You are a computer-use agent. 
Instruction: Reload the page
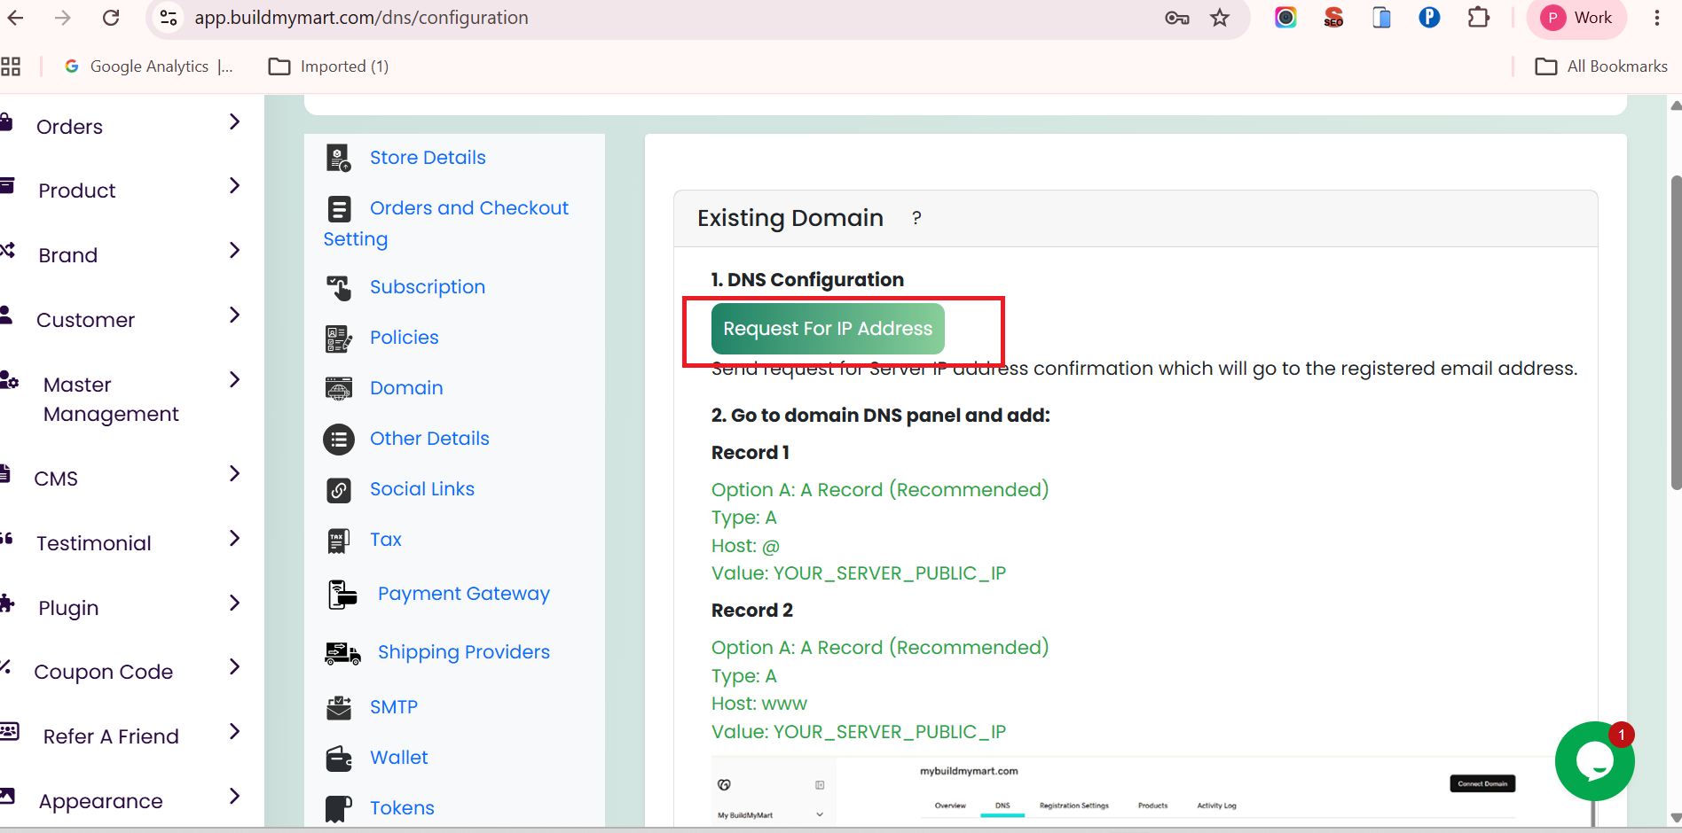click(x=111, y=18)
